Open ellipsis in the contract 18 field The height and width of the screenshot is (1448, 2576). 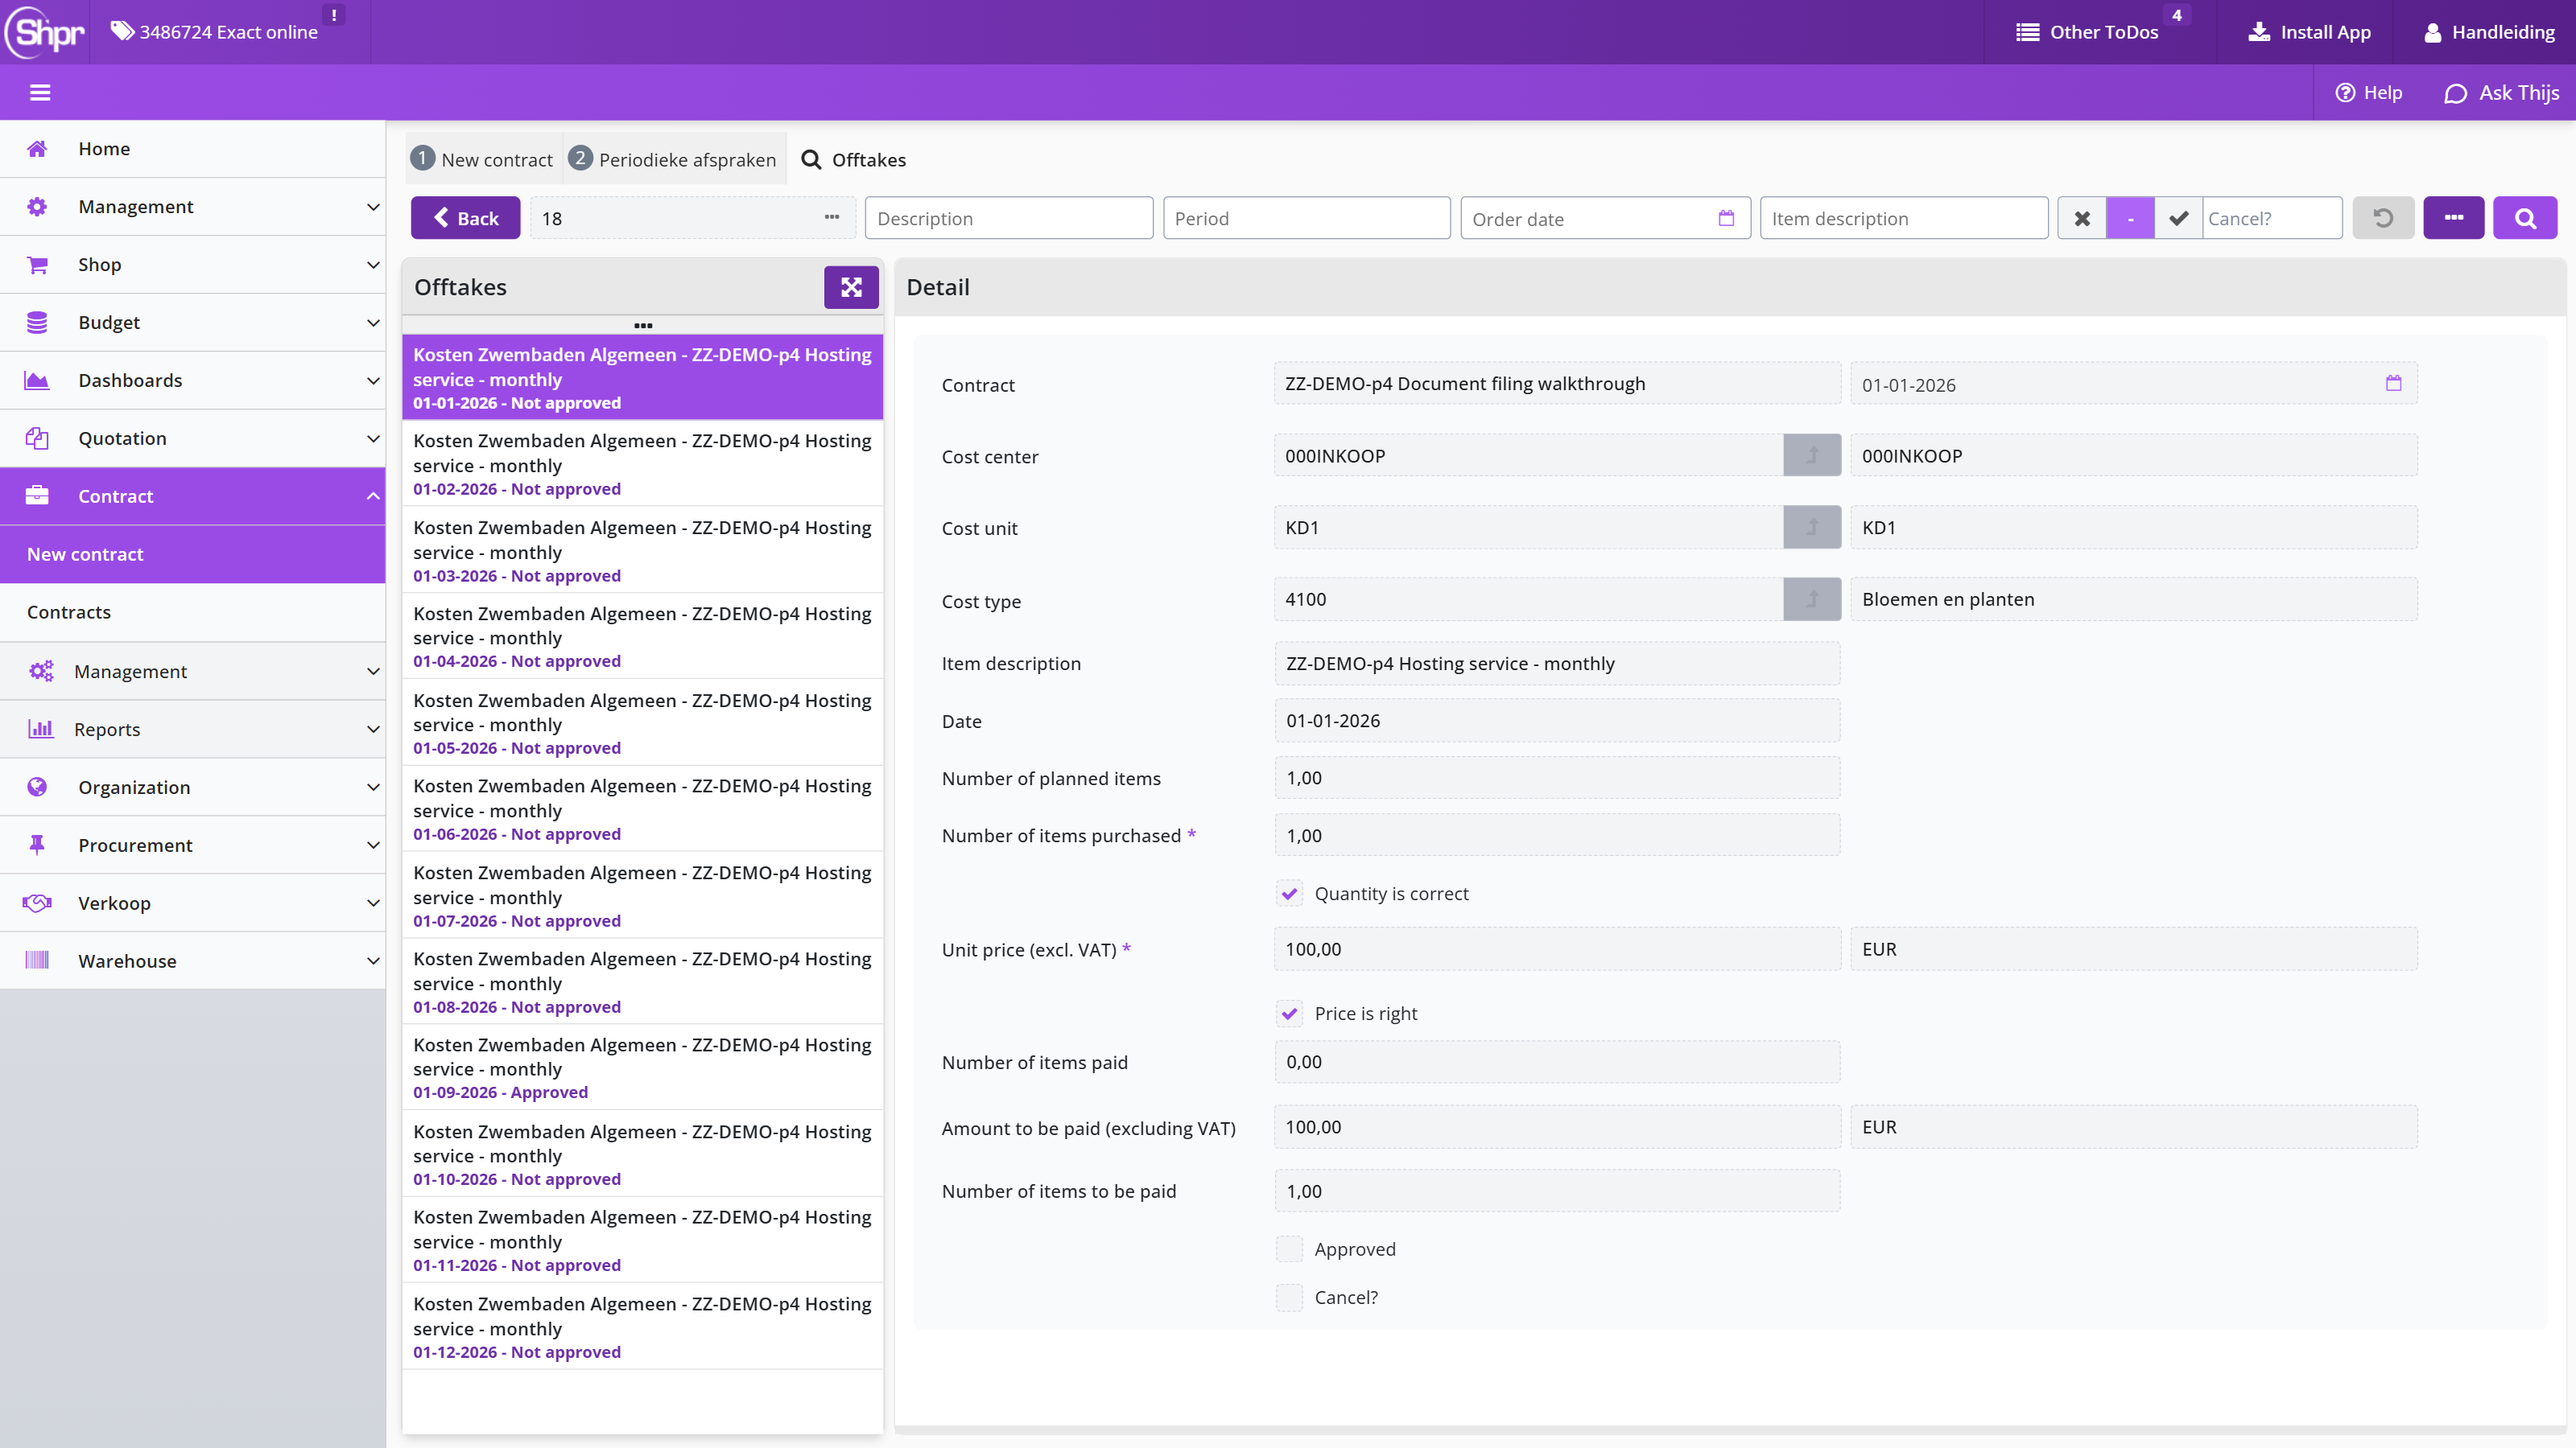pyautogui.click(x=832, y=218)
